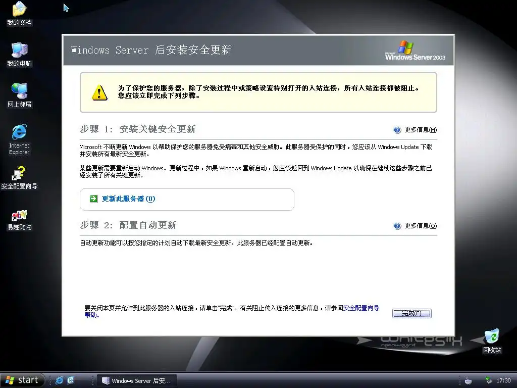Select the 易趣购物 desktop shortcut

click(x=20, y=220)
